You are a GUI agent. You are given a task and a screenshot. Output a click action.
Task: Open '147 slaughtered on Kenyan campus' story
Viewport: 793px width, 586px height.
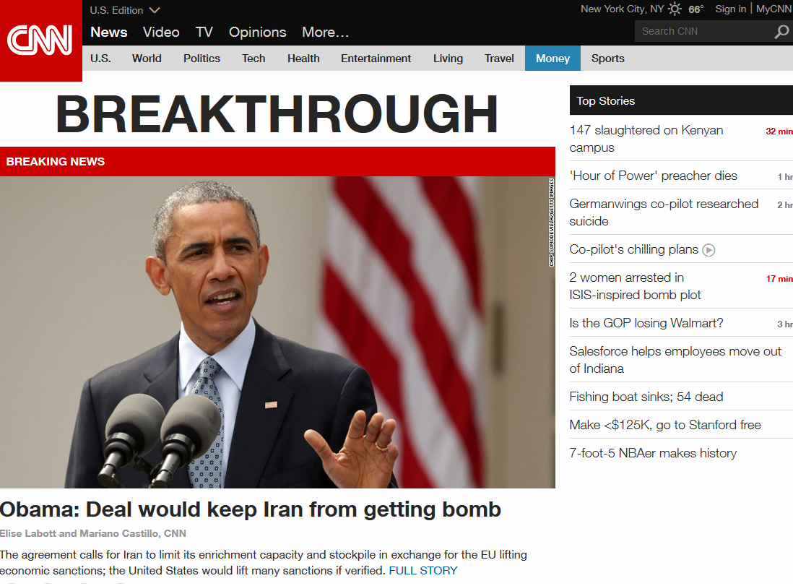click(646, 139)
